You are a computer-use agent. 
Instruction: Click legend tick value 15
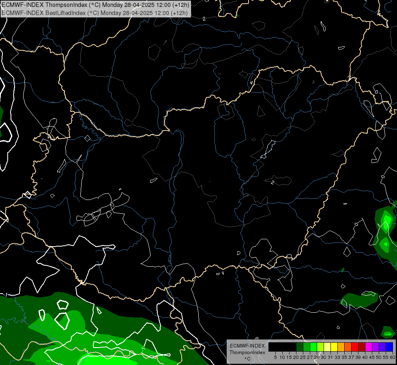[289, 357]
